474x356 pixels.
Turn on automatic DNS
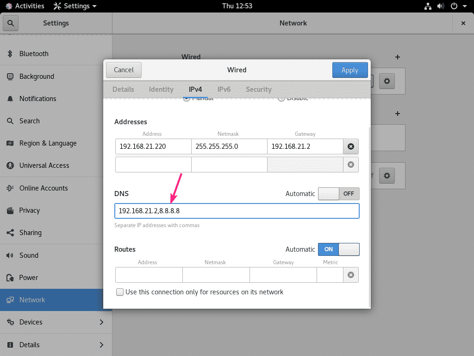click(338, 194)
